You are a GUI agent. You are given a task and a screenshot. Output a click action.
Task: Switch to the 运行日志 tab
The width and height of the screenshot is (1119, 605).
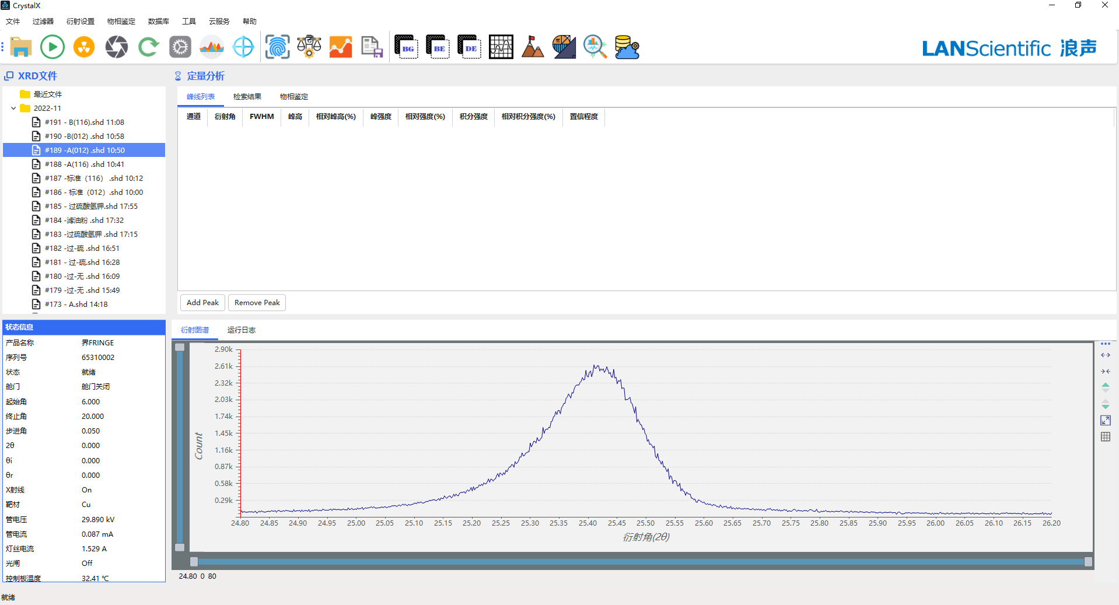point(241,330)
